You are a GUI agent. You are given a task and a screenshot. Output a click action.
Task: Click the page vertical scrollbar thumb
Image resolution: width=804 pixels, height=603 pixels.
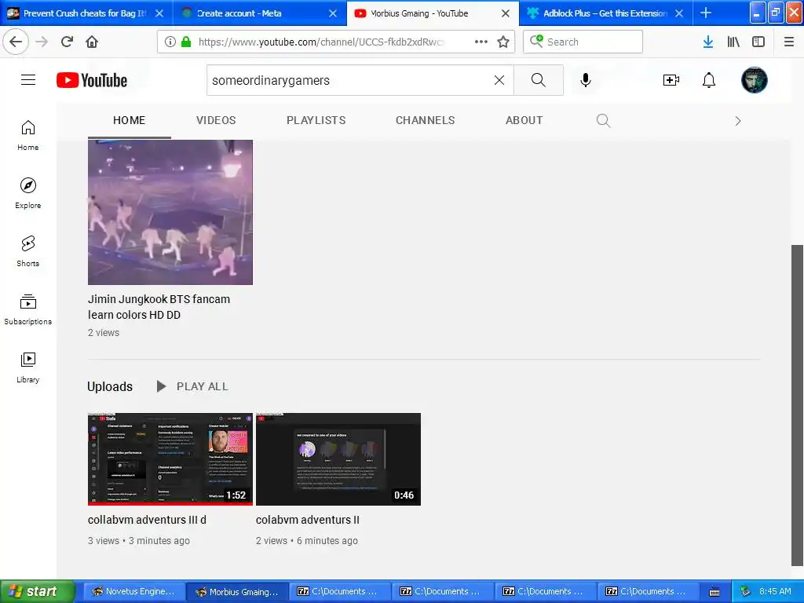[x=797, y=405]
